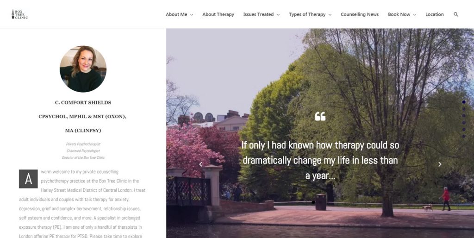The image size is (474, 238).
Task: Select the first slider pagination dot
Action: coord(464,102)
